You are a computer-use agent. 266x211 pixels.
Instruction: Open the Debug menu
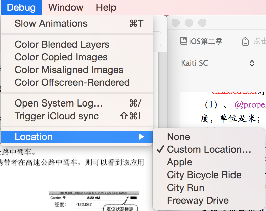click(x=21, y=7)
